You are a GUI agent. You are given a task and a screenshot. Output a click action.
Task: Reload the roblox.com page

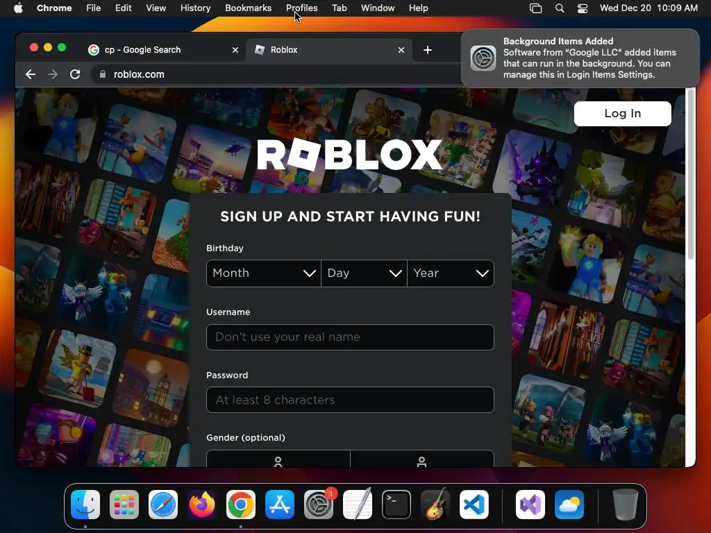[75, 74]
